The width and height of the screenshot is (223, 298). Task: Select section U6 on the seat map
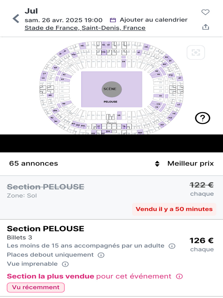click(x=119, y=116)
